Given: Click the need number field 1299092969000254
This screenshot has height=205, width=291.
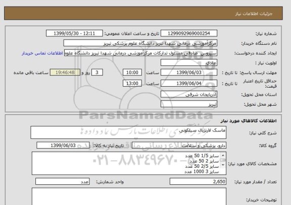Looking at the screenshot, I should click(189, 33).
